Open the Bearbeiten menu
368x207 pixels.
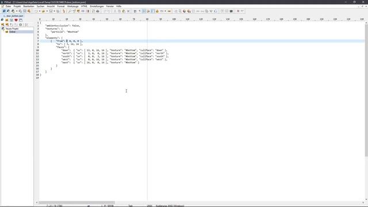pos(29,6)
